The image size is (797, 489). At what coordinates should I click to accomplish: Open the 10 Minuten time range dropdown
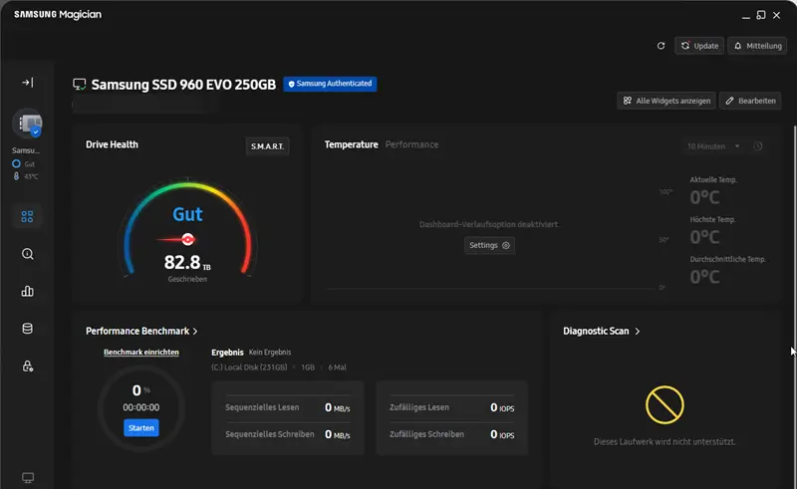[713, 146]
